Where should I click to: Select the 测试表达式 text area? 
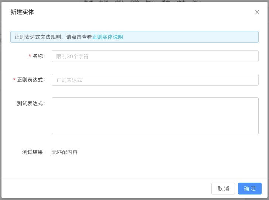155,116
